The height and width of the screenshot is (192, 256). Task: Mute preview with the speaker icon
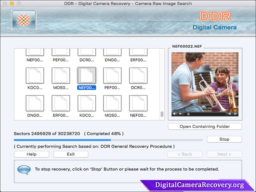coord(175,114)
